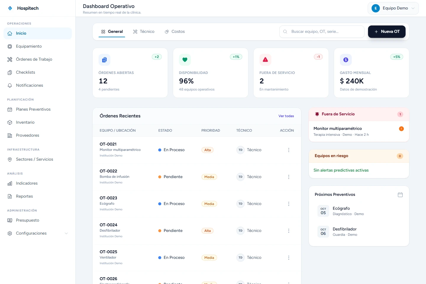Open Checklists page
This screenshot has height=284, width=426.
(38, 72)
